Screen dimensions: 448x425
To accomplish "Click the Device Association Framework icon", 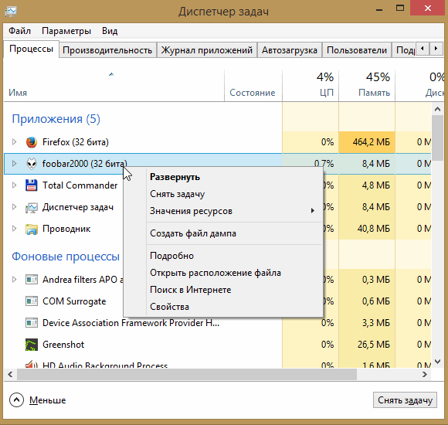I will tap(32, 323).
